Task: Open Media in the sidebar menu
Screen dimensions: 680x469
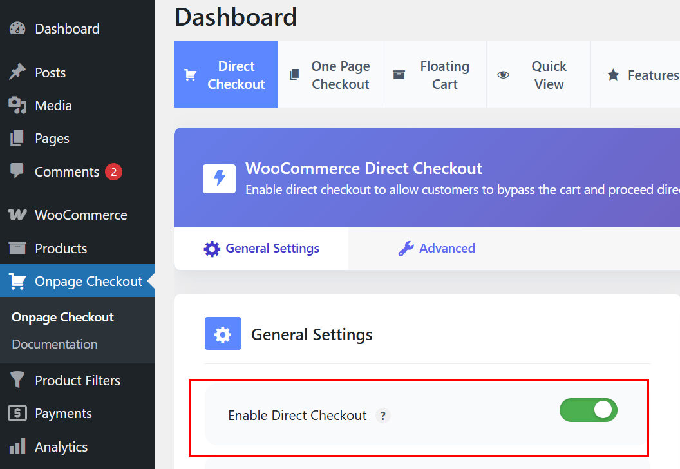Action: tap(77, 105)
